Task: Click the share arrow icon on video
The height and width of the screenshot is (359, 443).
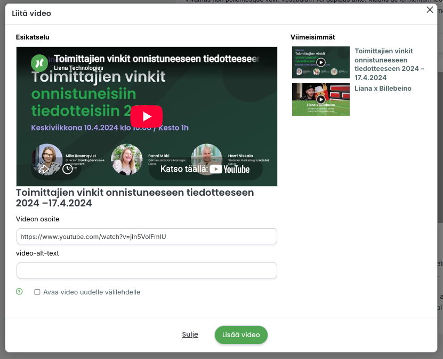Action: (44, 169)
